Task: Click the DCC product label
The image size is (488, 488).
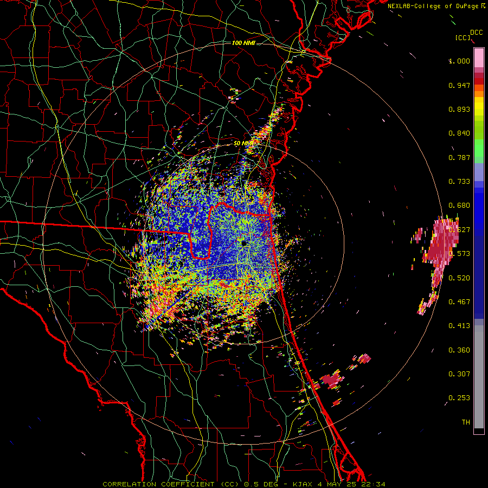Action: pyautogui.click(x=477, y=33)
